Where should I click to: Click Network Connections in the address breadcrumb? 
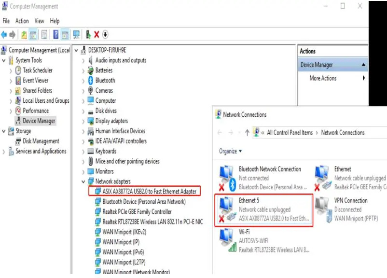coord(343,133)
